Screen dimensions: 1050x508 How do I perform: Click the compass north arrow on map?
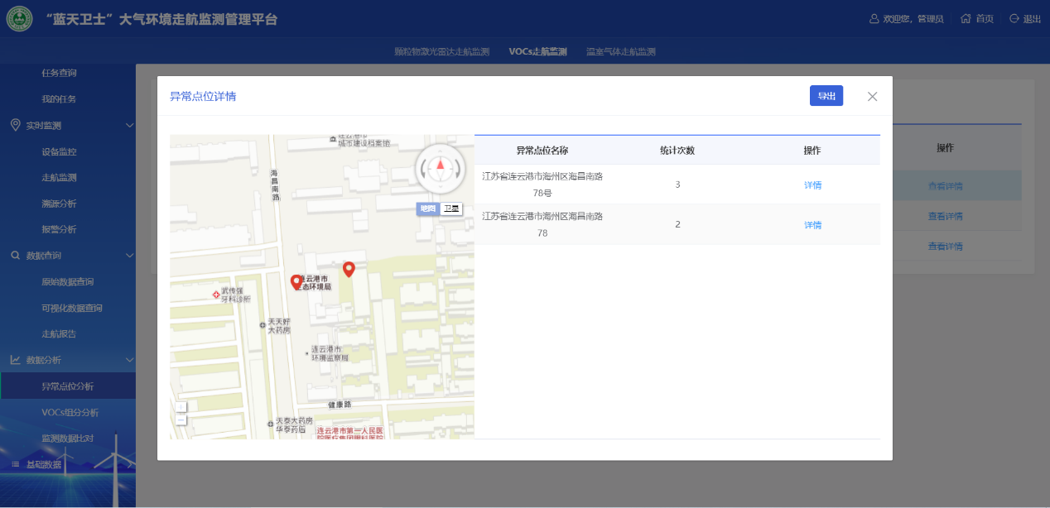(441, 165)
